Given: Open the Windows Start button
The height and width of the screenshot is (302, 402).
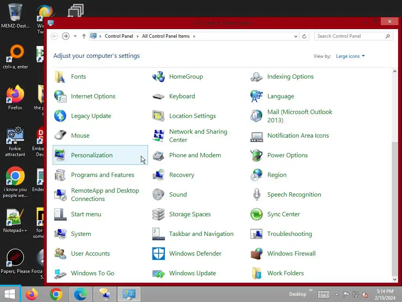Looking at the screenshot, I should click(x=10, y=294).
